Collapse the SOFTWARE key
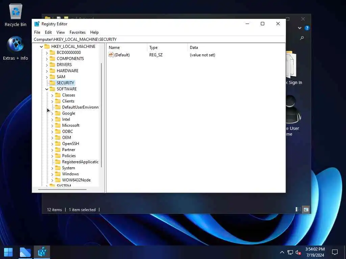The height and width of the screenshot is (259, 346). (47, 89)
